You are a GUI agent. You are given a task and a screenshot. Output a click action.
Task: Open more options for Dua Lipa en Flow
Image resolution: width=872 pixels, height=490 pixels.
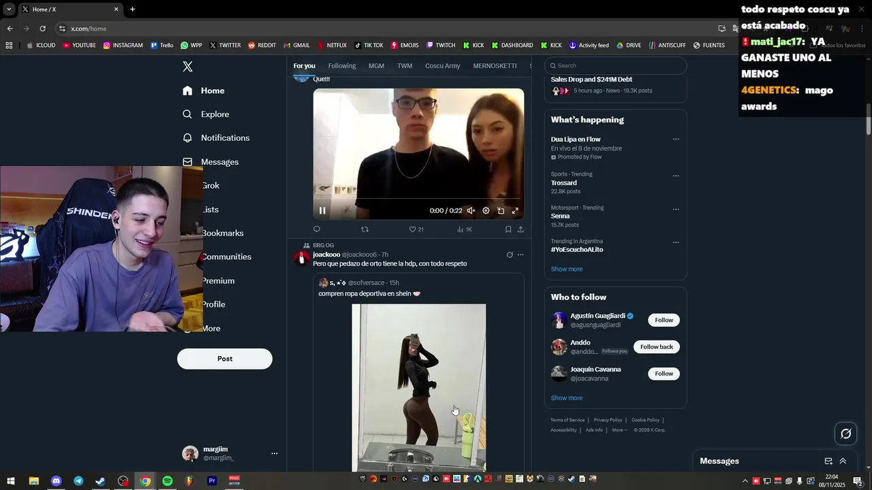click(x=676, y=139)
